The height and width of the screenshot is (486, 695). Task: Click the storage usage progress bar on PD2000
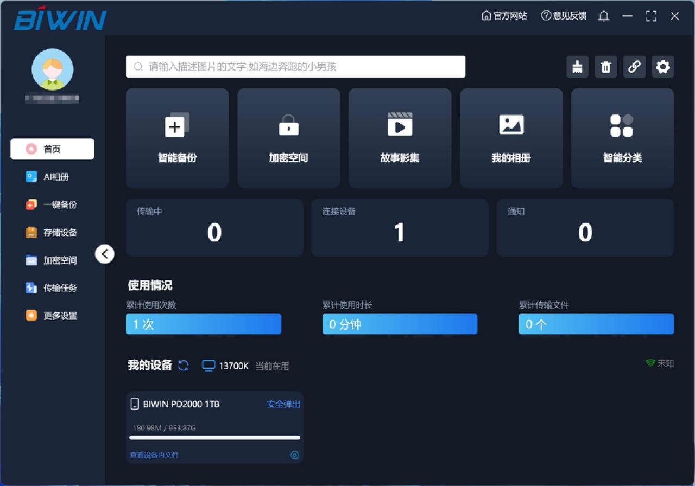214,439
